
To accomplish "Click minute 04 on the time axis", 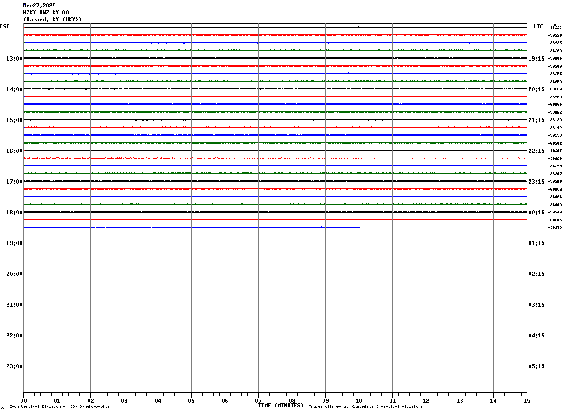I will click(158, 400).
